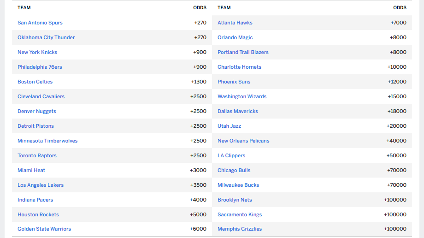
Task: Click the +3500 odds for Lakers
Action: 198,185
